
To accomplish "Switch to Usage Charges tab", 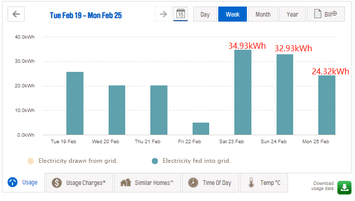I will click(79, 183).
